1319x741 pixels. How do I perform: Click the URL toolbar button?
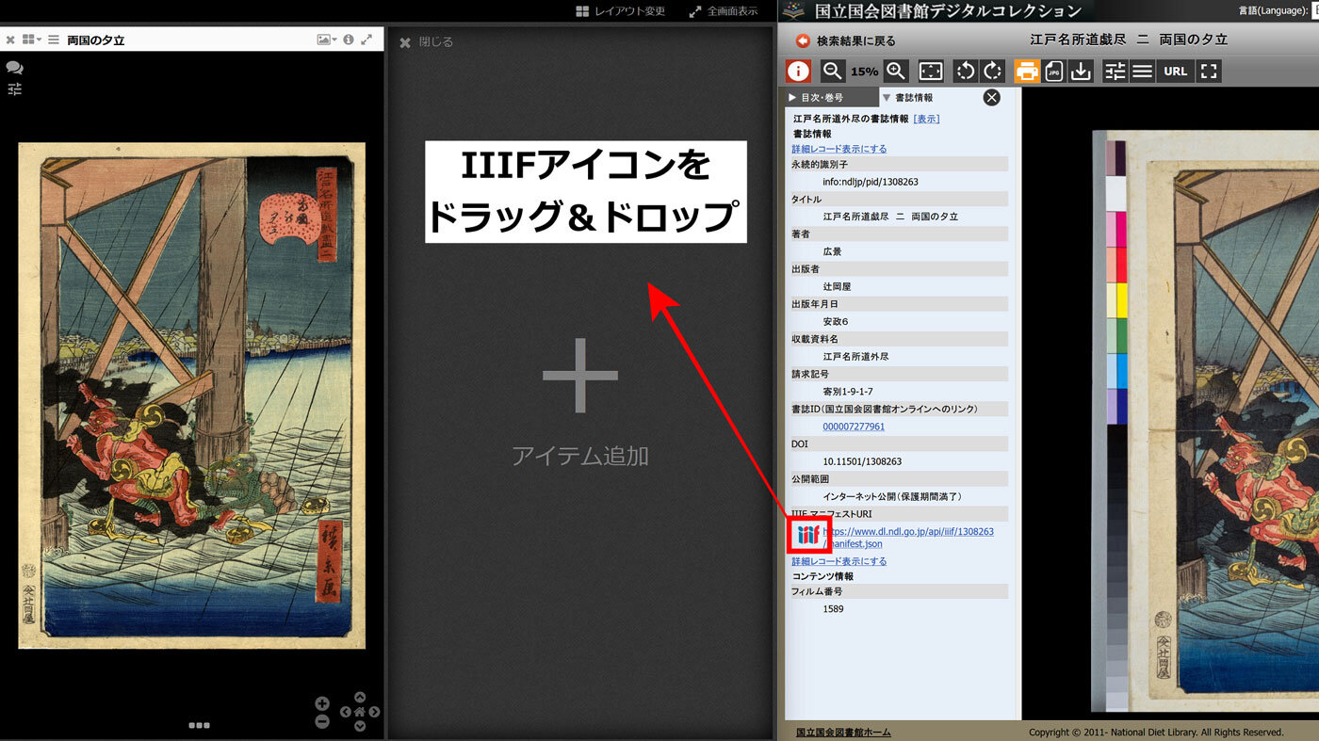click(x=1176, y=71)
